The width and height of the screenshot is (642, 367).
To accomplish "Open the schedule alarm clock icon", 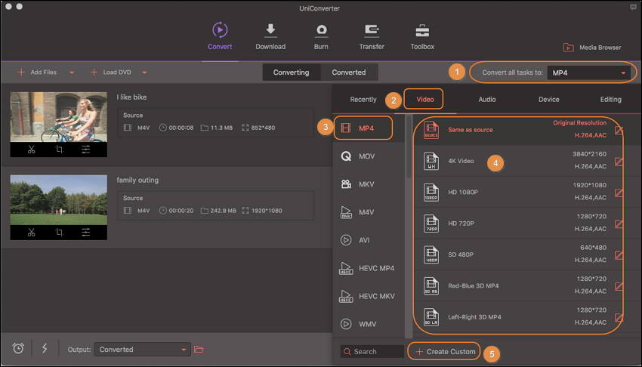I will coord(18,349).
